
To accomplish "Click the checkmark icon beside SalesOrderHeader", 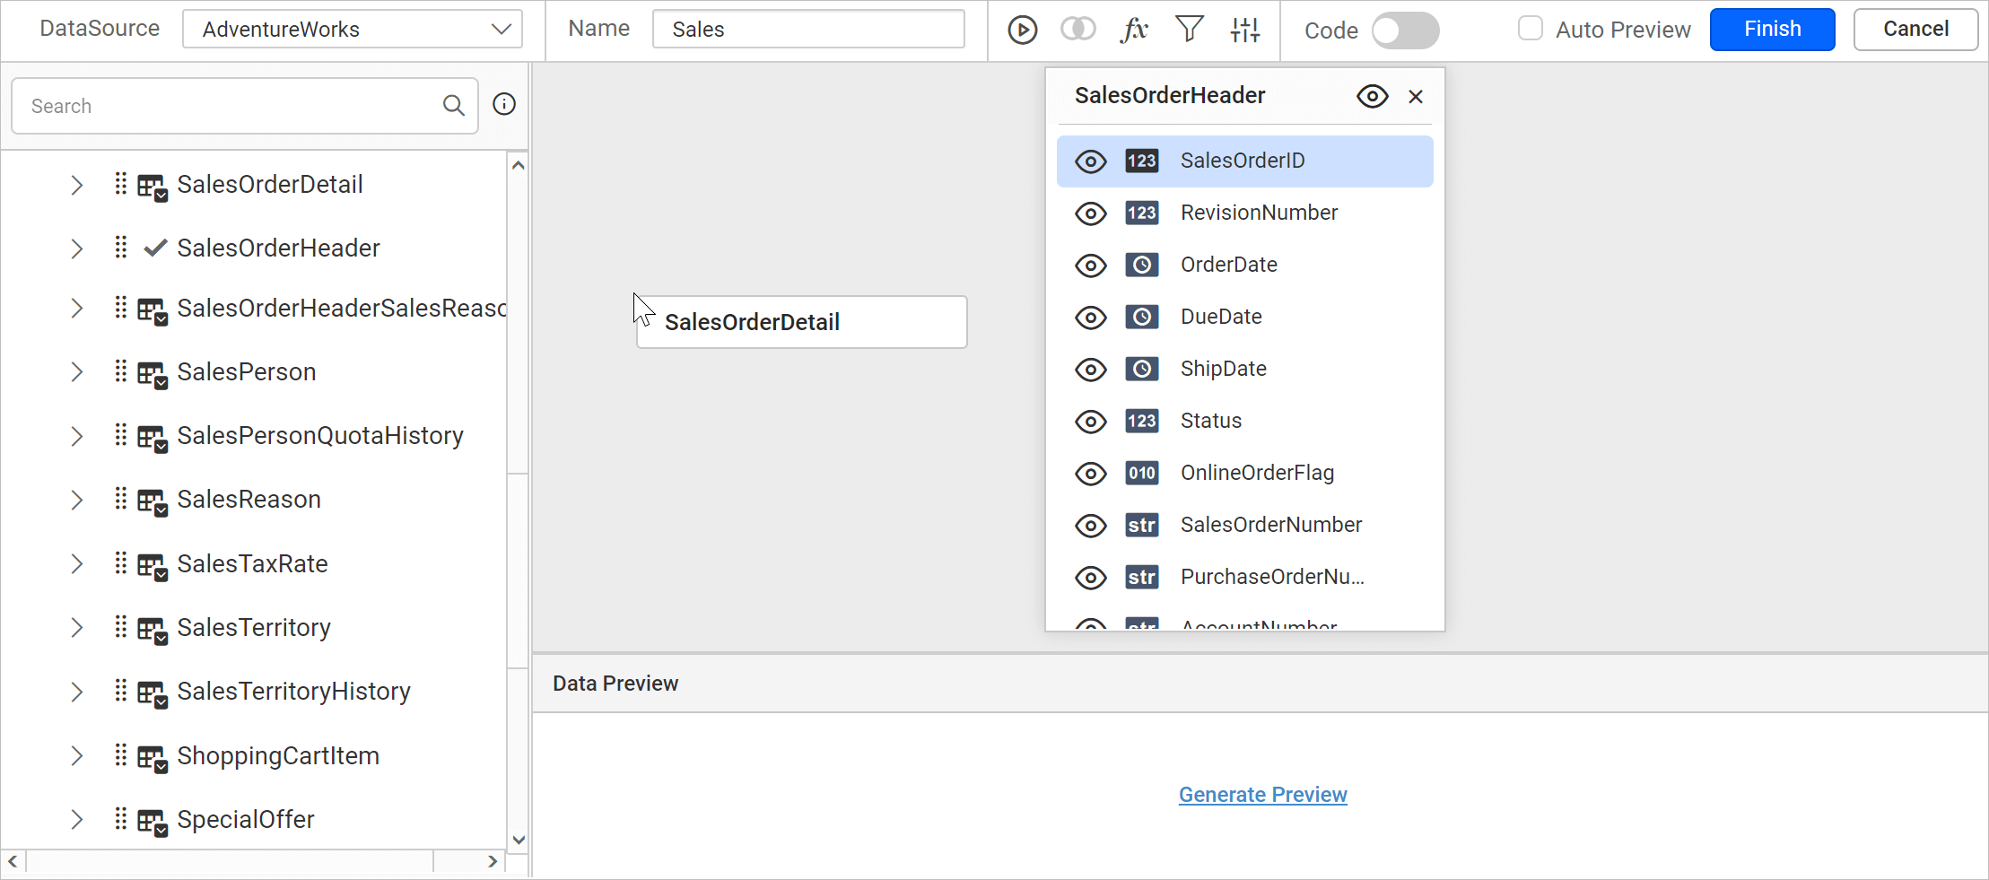I will (x=155, y=248).
